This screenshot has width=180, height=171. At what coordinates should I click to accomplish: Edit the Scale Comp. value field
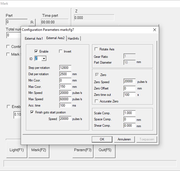(x=130, y=113)
